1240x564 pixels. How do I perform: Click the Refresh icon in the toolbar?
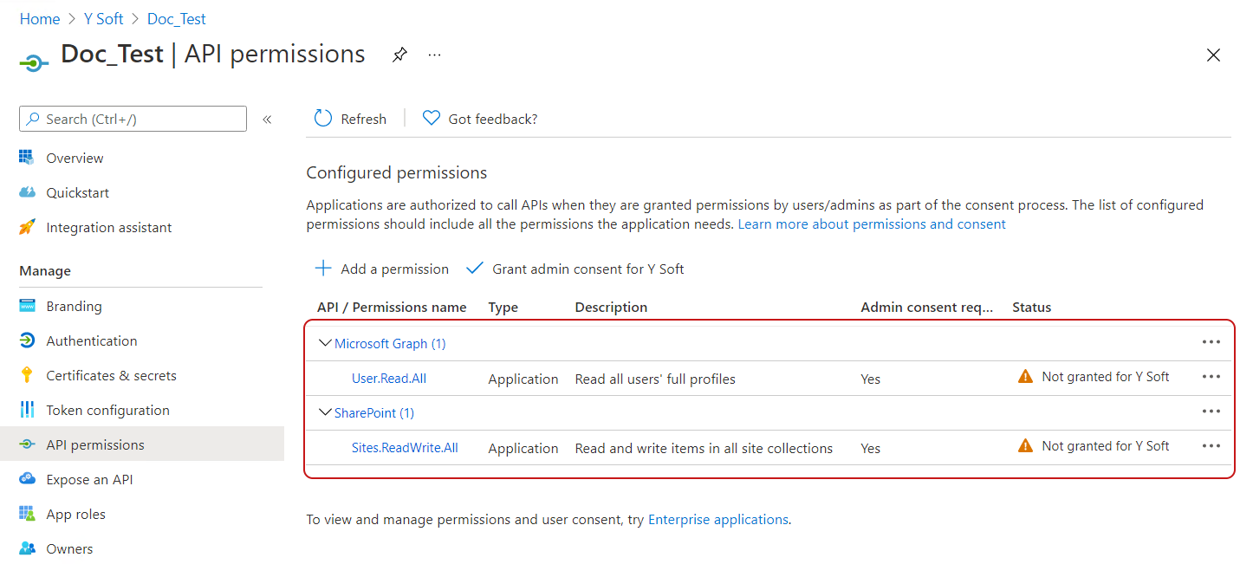[323, 119]
